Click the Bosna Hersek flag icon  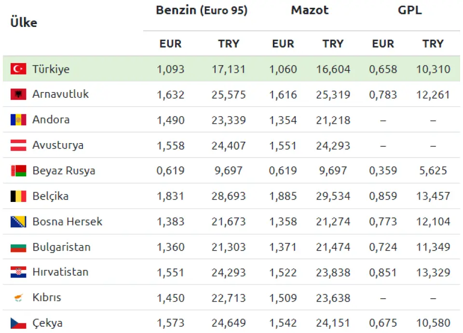(x=18, y=222)
